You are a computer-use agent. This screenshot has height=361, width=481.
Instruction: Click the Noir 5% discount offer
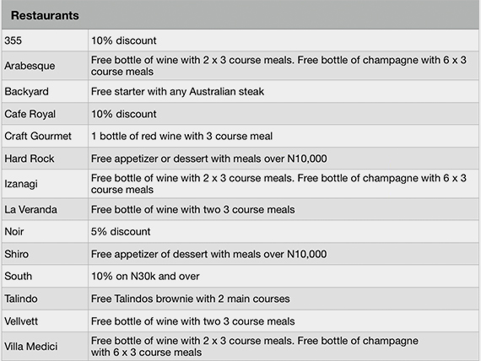click(x=121, y=232)
